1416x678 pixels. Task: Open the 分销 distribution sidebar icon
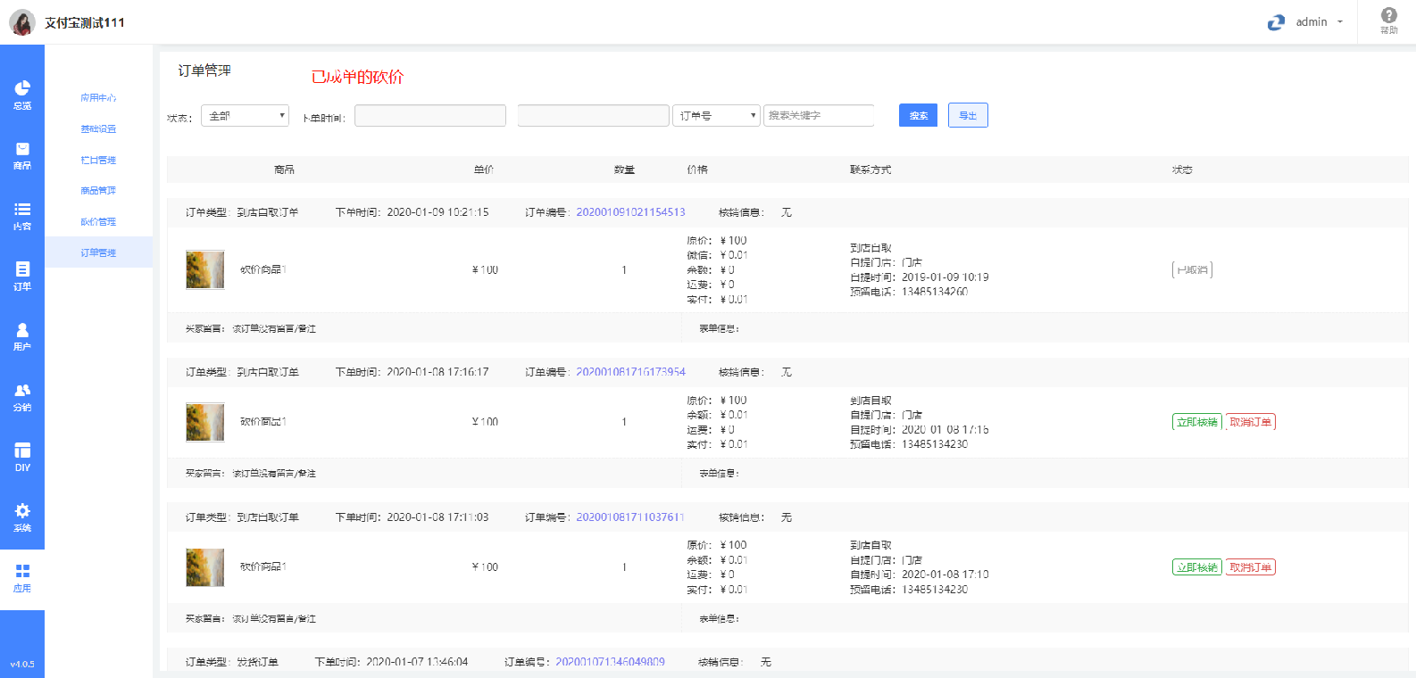coord(22,397)
